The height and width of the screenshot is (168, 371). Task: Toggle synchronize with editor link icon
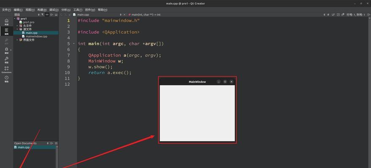tap(47, 15)
